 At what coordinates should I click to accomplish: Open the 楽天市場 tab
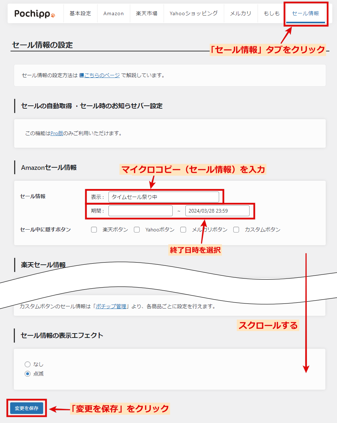(x=147, y=13)
